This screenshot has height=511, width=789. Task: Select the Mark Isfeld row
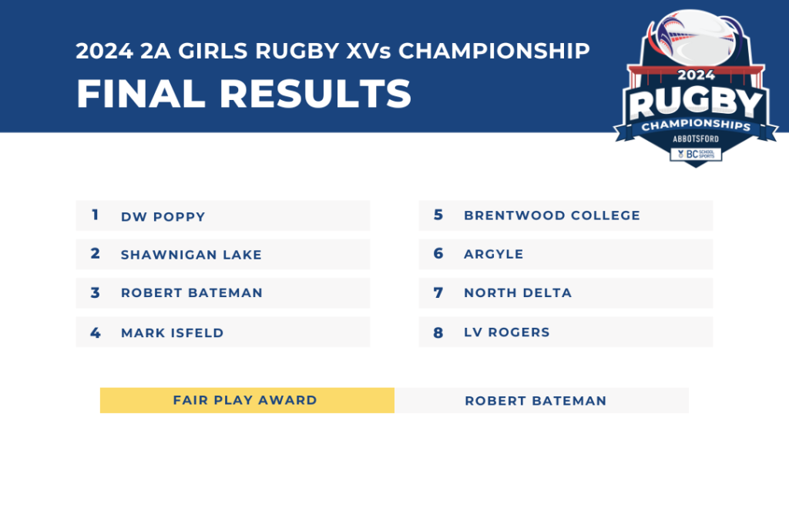click(x=223, y=332)
